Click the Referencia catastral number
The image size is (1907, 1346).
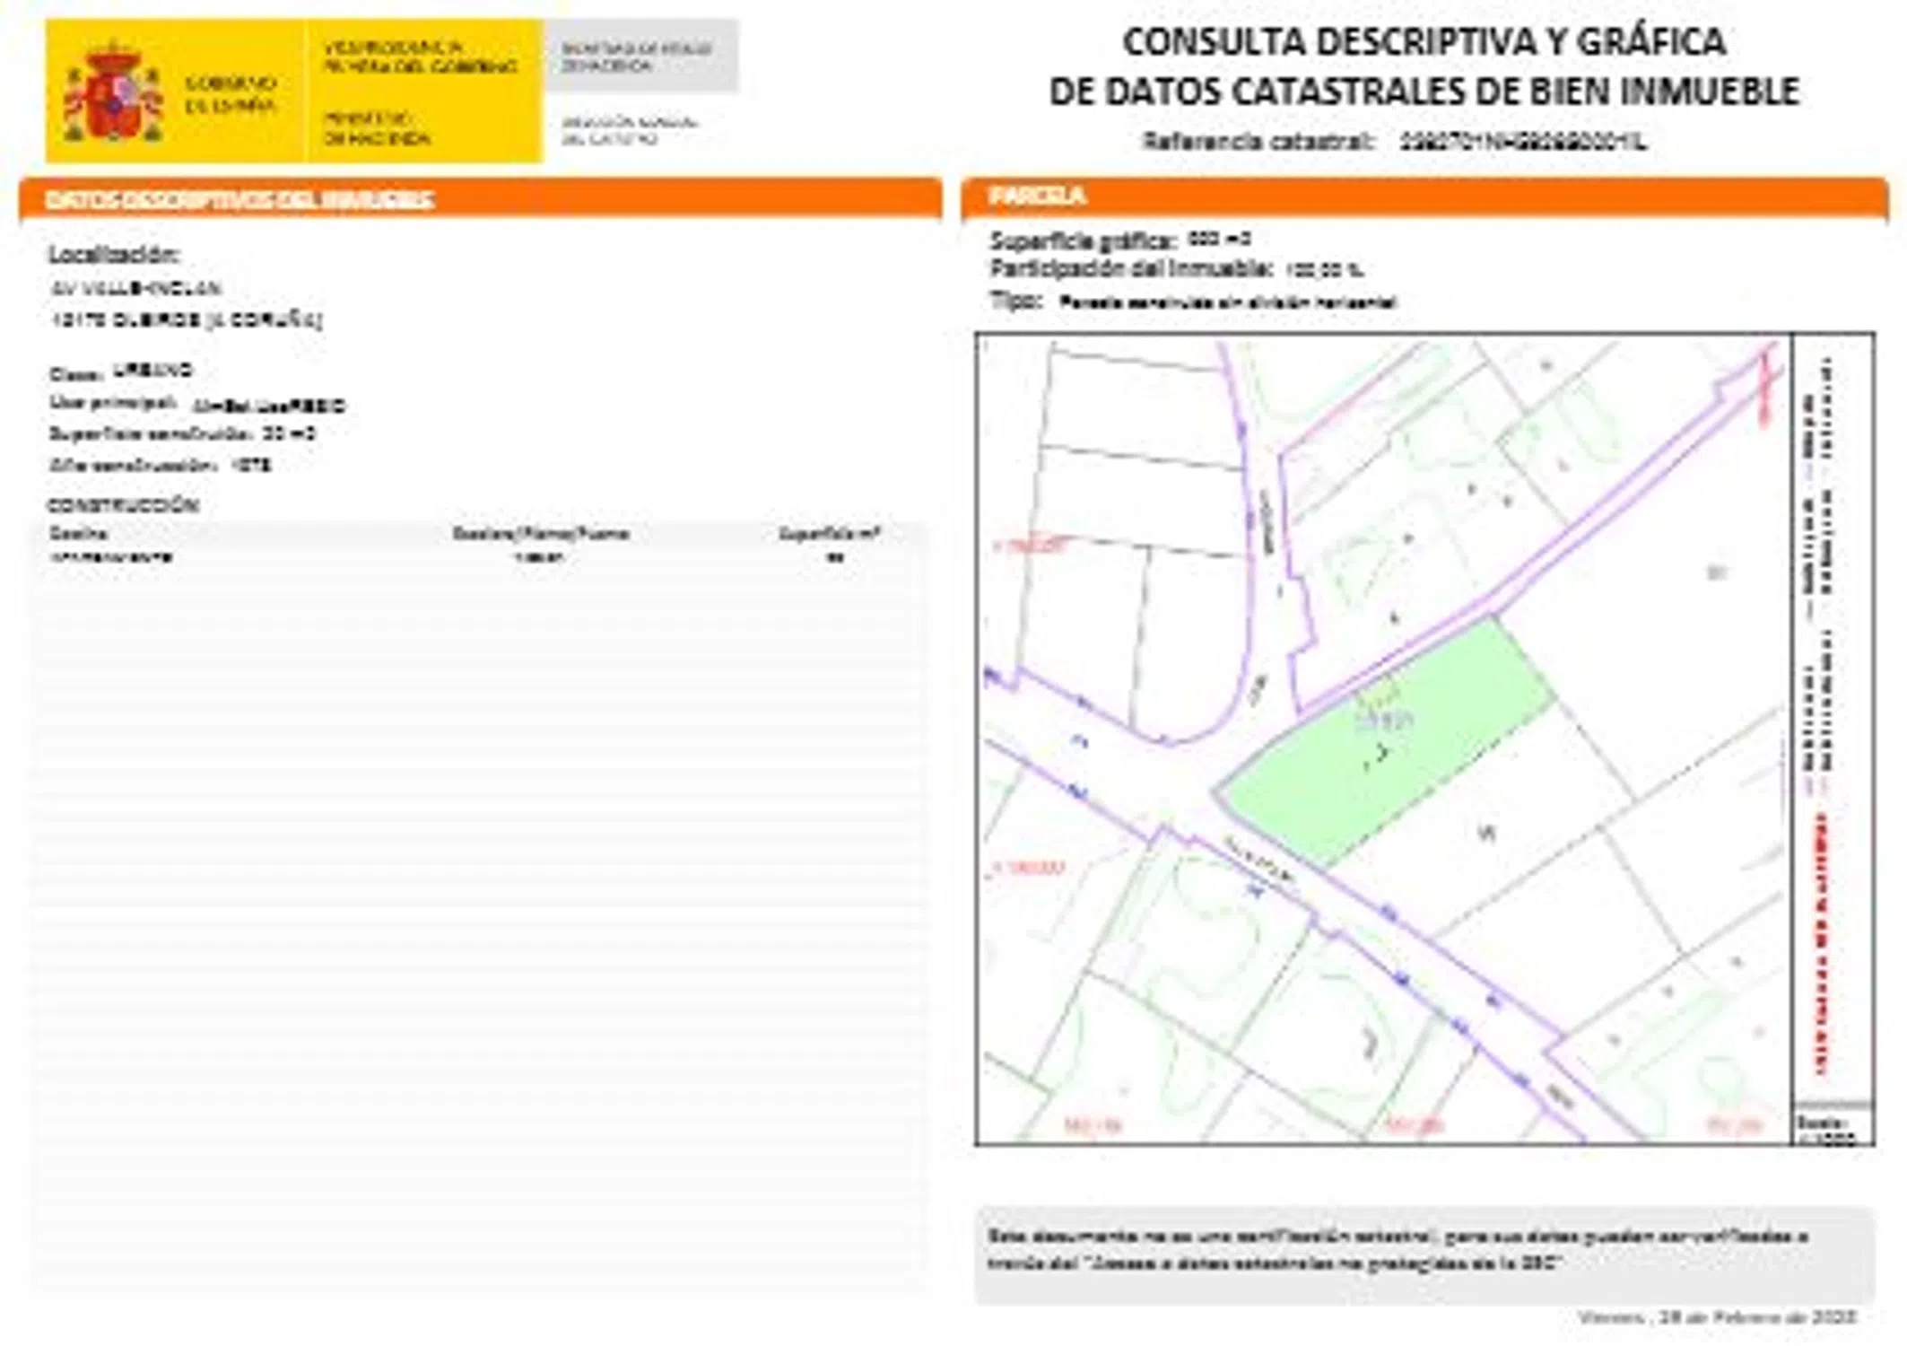[1522, 142]
